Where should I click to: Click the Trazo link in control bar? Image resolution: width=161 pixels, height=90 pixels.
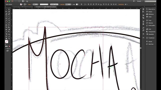tap(29, 4)
